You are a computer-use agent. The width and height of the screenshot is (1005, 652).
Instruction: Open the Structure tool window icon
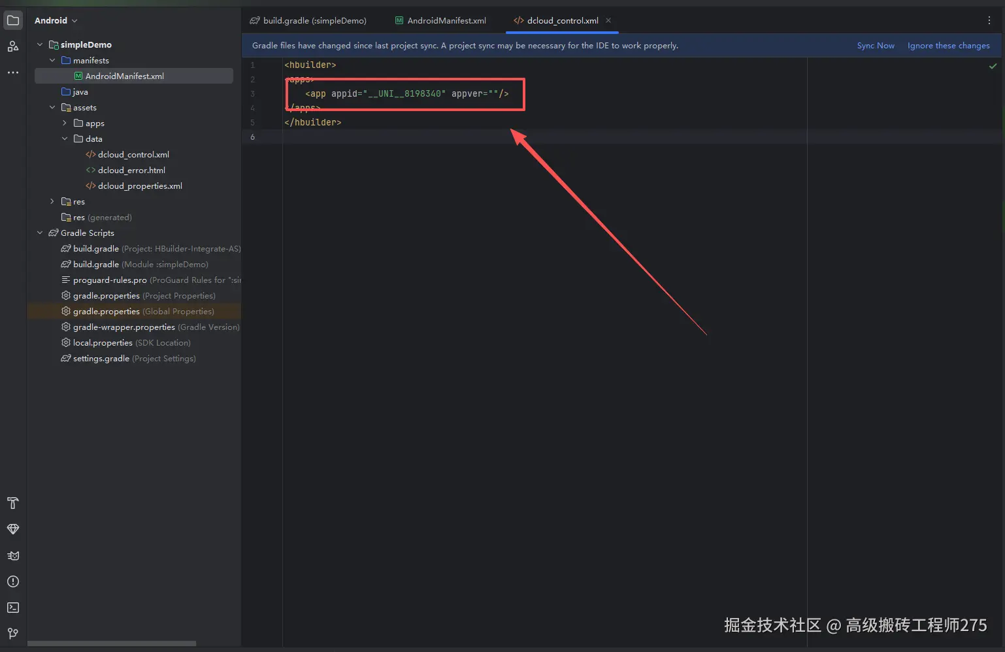click(13, 46)
